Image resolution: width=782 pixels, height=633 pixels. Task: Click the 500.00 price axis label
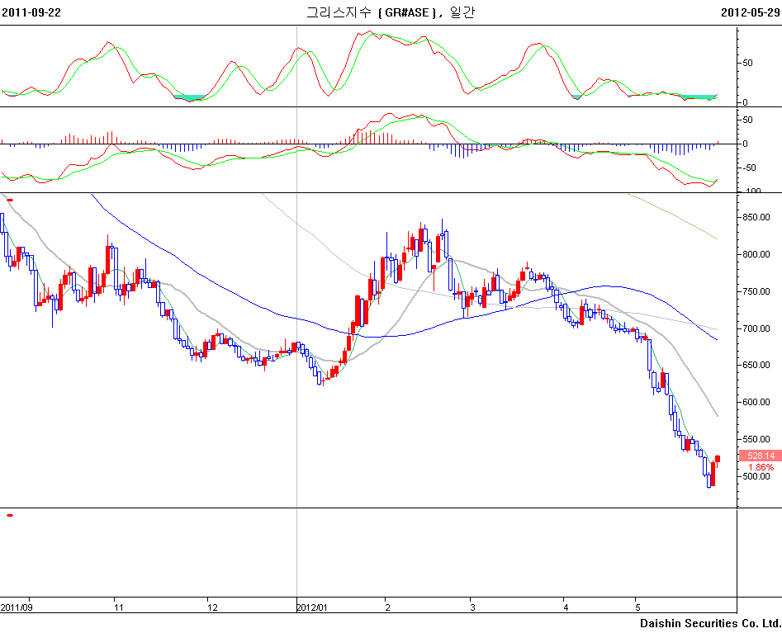[757, 476]
